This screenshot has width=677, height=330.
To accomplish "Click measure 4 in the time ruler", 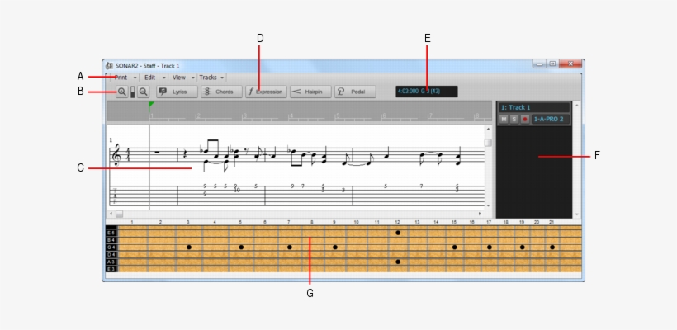I will click(x=291, y=116).
